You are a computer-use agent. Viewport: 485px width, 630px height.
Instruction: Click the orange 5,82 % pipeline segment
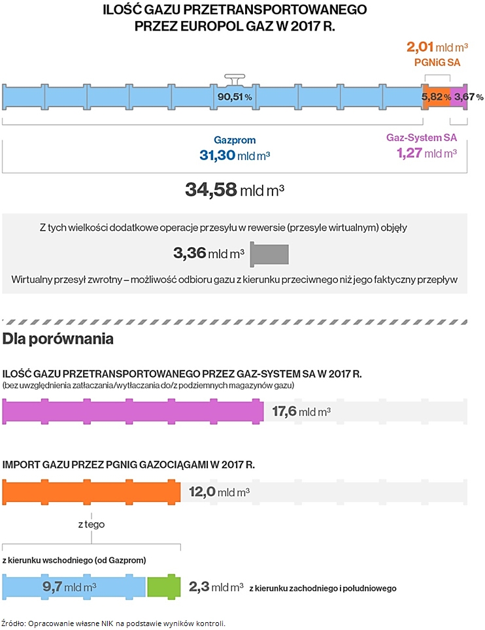pyautogui.click(x=436, y=97)
